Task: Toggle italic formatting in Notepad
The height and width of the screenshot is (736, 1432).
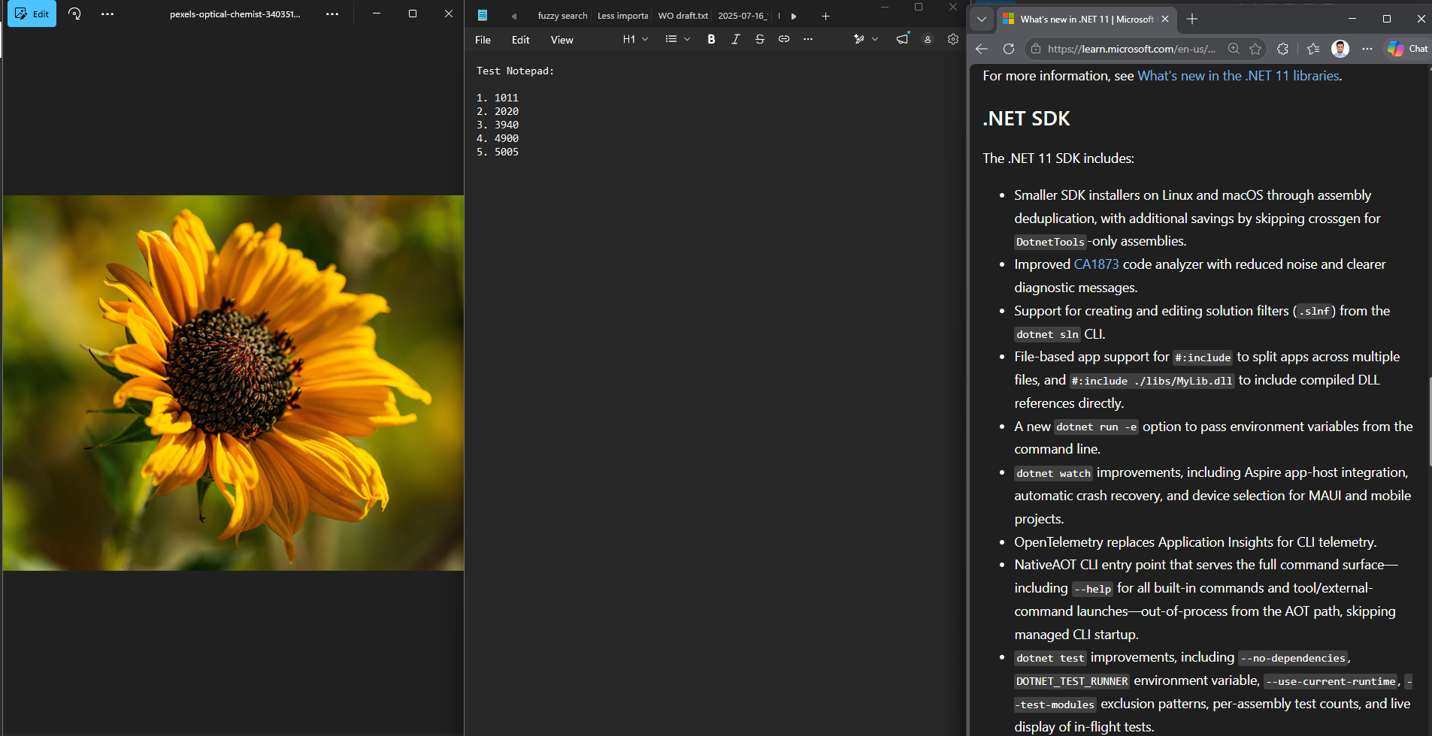Action: coord(735,39)
